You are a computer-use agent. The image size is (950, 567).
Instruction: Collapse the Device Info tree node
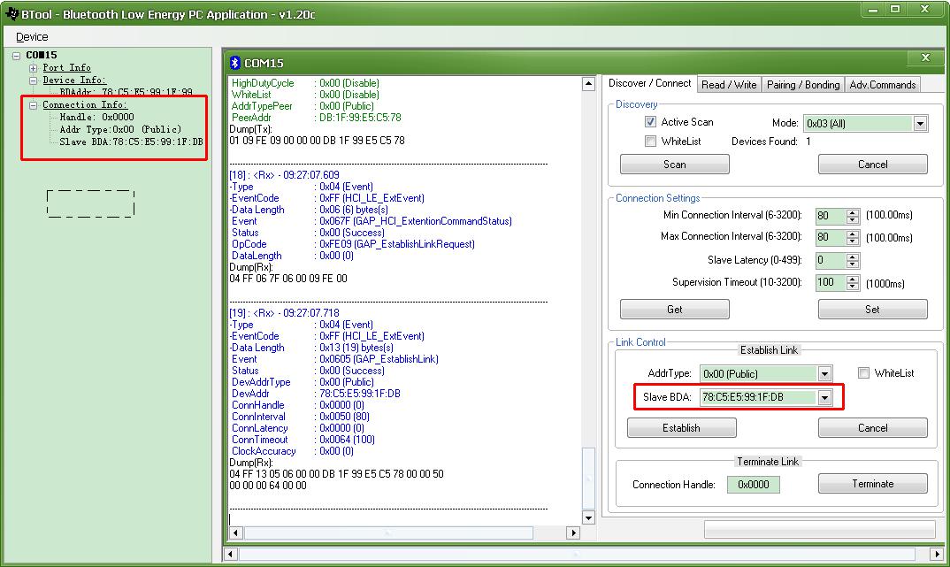point(34,80)
